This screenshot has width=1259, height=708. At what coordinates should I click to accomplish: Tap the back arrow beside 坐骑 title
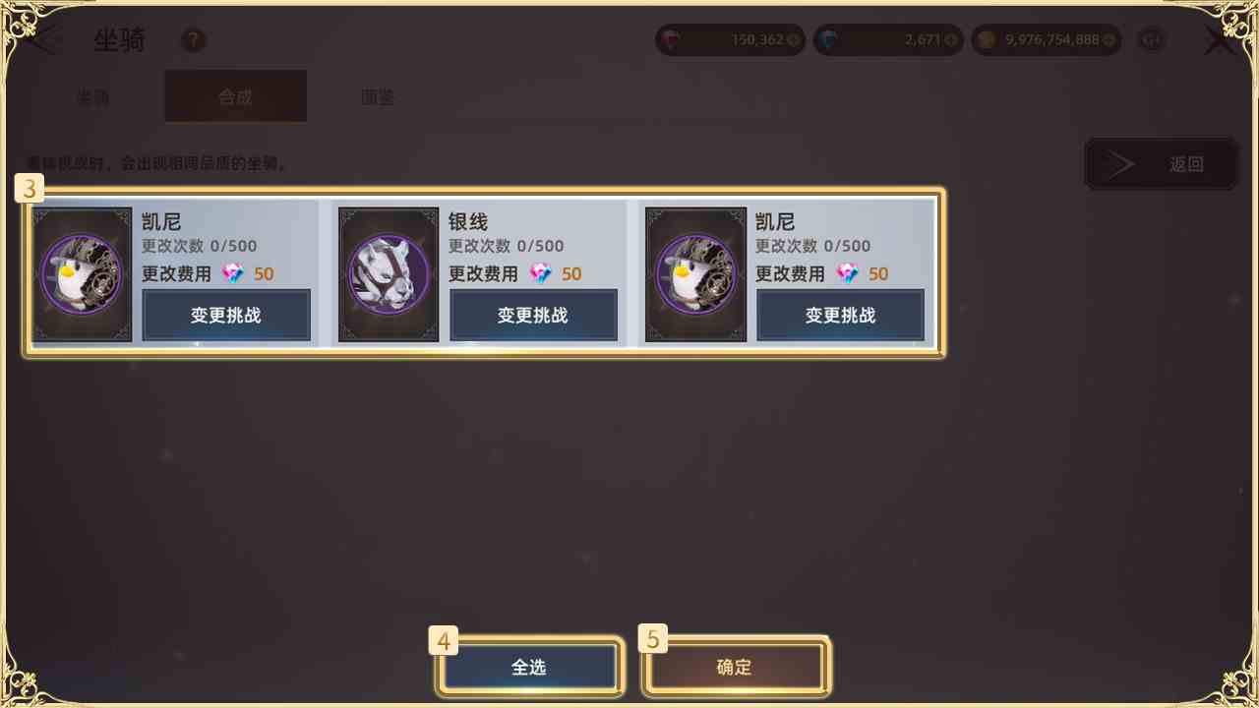click(x=44, y=40)
